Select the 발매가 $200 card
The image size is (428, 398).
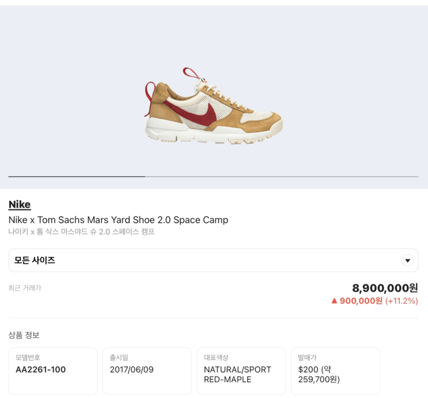click(335, 371)
